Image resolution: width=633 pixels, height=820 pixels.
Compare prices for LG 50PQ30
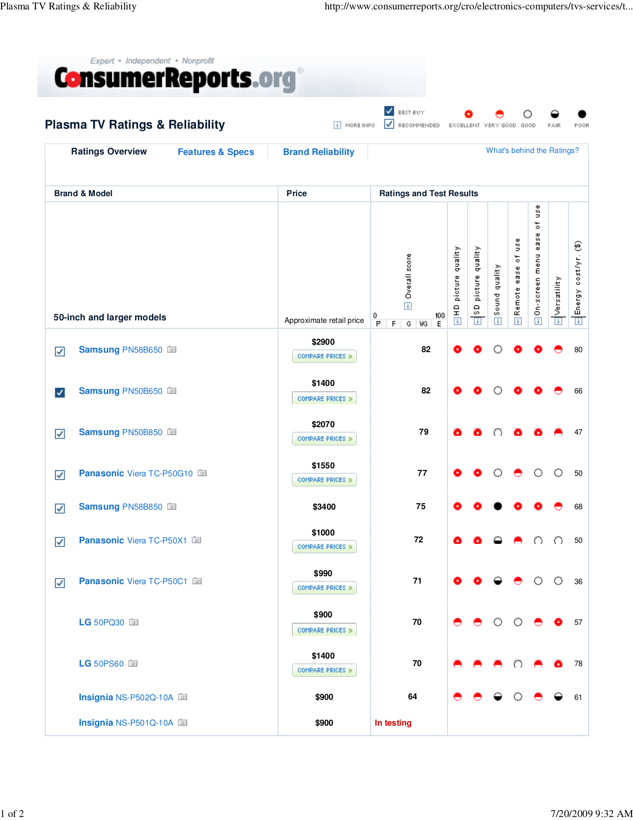(324, 630)
